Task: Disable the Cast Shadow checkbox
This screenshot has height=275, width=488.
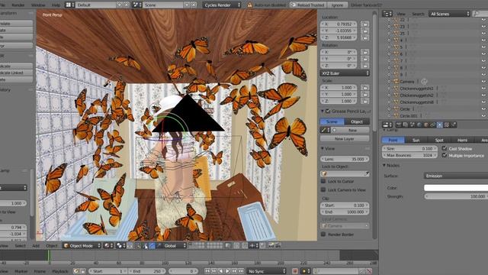Action: [x=444, y=148]
